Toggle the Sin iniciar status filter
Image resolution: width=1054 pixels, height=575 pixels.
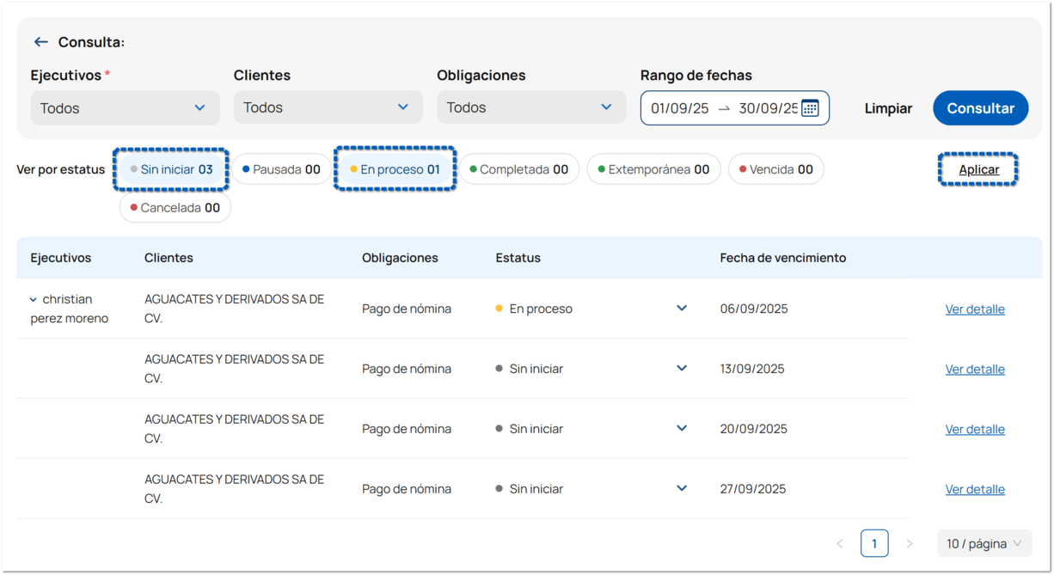(172, 169)
